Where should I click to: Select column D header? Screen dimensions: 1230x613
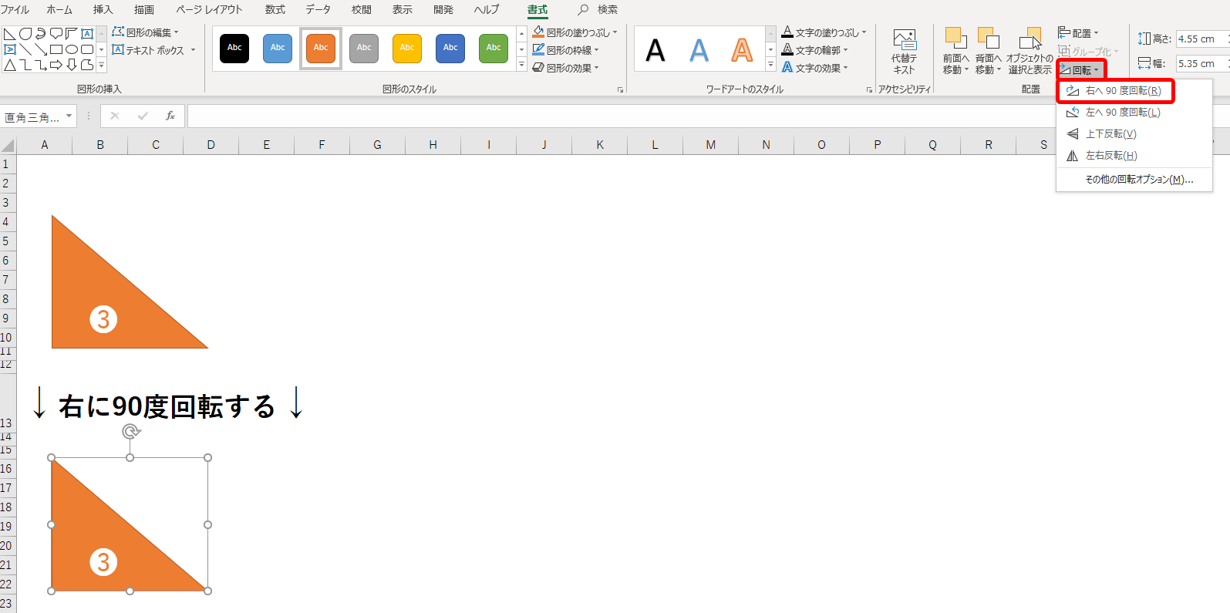[211, 145]
